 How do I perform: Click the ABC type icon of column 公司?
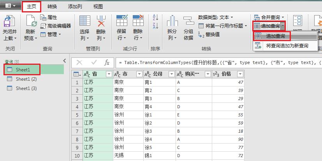(148, 74)
